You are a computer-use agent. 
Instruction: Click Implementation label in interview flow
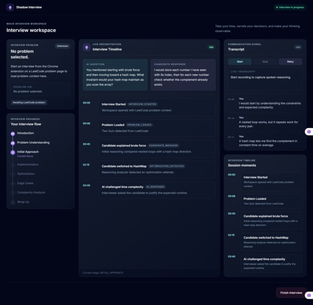28,164
